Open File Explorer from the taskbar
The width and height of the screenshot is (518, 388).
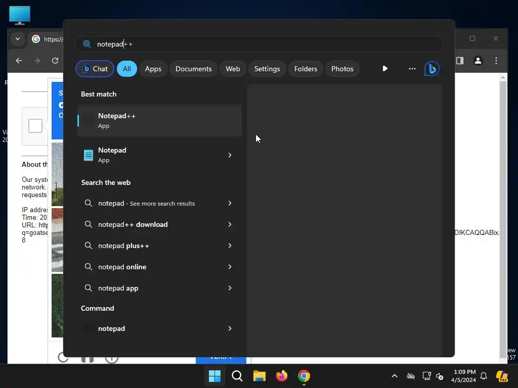click(260, 376)
